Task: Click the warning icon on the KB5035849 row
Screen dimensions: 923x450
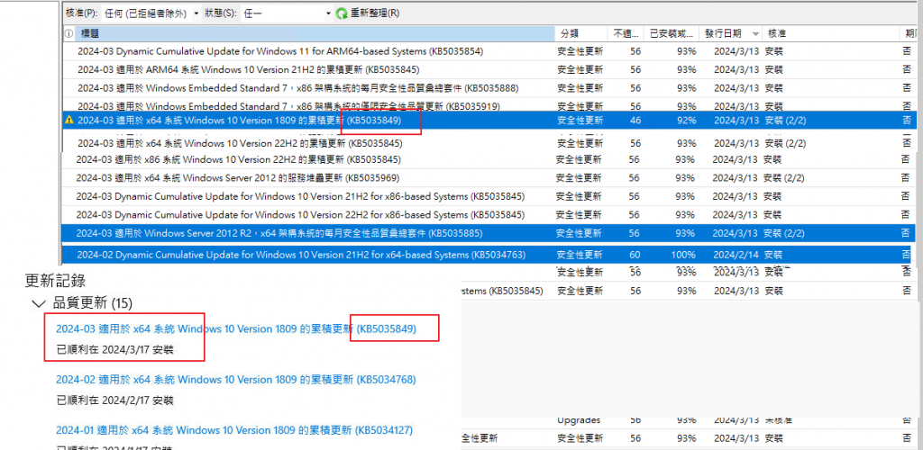Action: (x=69, y=120)
